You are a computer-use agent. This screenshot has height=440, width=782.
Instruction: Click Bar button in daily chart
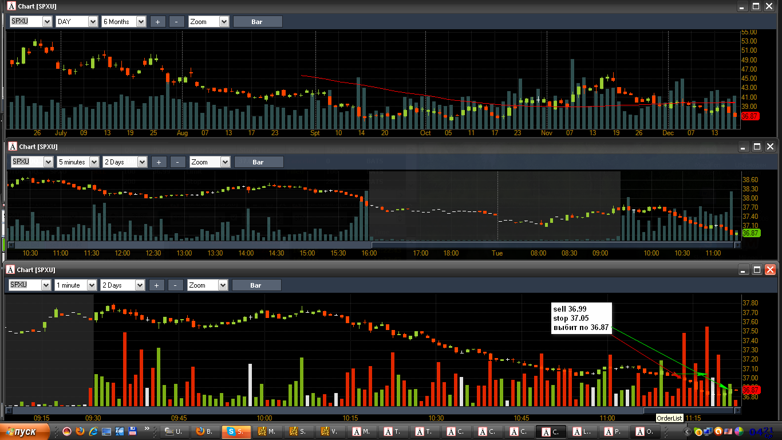pos(257,22)
